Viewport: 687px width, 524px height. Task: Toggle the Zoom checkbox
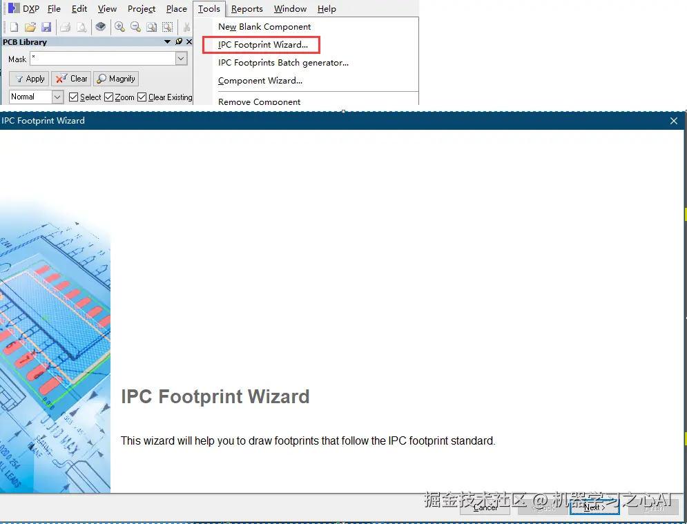[x=108, y=97]
